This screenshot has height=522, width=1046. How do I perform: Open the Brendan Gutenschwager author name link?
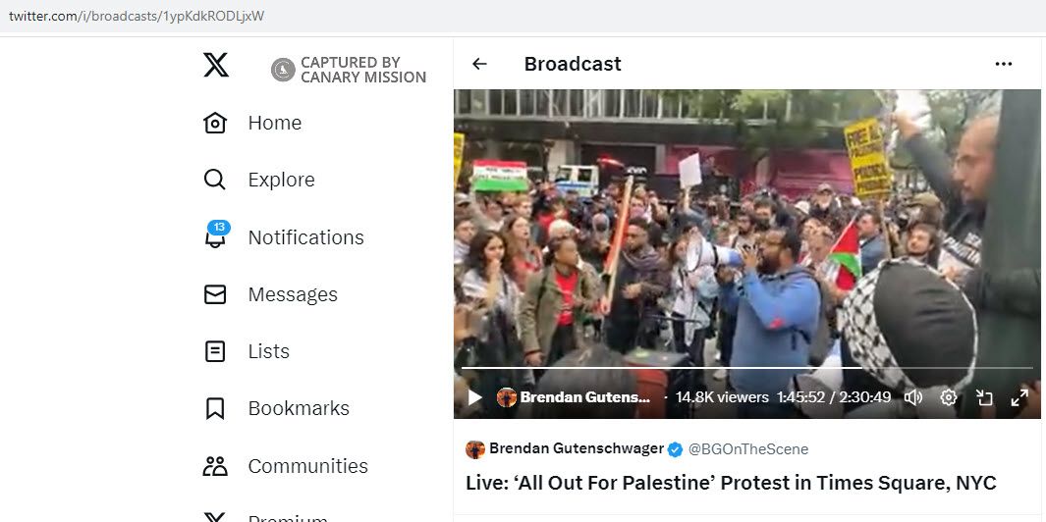tap(577, 448)
